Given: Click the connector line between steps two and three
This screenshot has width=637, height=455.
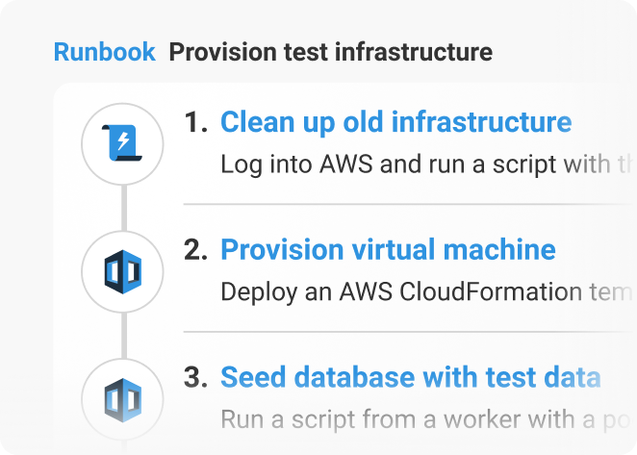Looking at the screenshot, I should (x=124, y=336).
